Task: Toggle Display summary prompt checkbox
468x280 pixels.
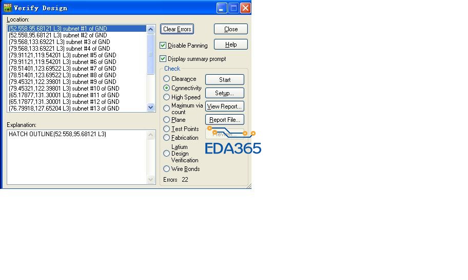Action: [x=163, y=59]
